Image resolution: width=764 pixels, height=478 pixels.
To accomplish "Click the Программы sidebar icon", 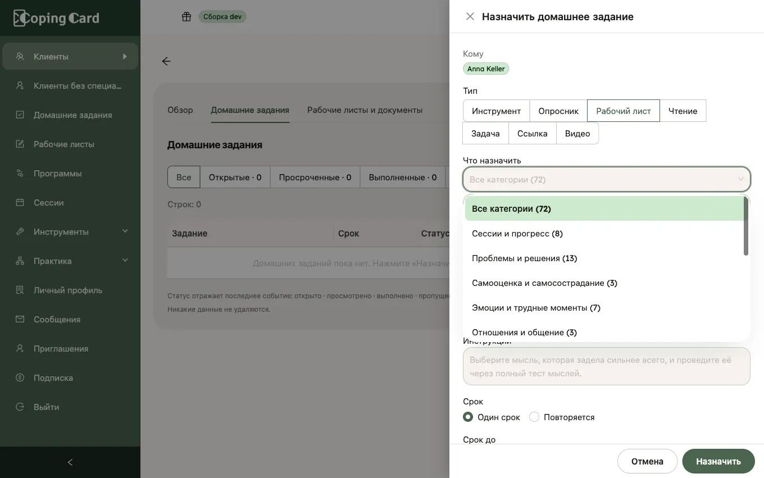I will coord(20,173).
